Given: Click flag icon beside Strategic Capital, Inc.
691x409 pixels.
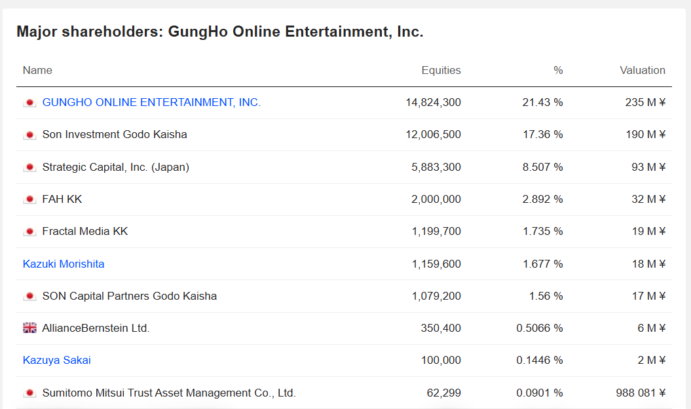Looking at the screenshot, I should (x=29, y=168).
